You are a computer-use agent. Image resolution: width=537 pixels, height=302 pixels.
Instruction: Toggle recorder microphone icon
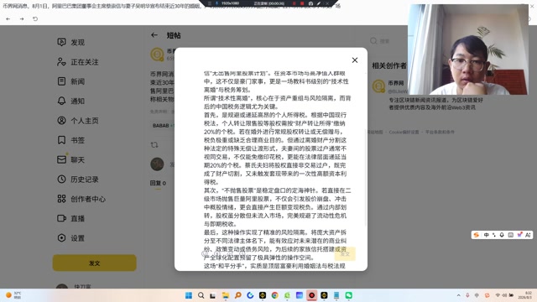point(216,3)
